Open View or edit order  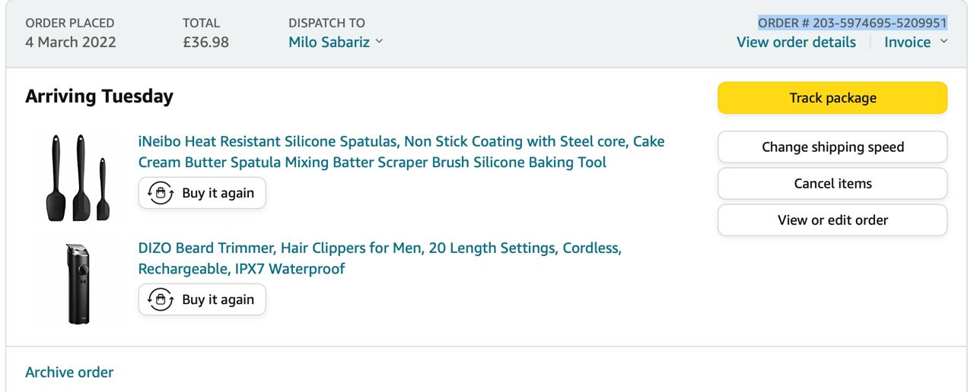coord(832,220)
